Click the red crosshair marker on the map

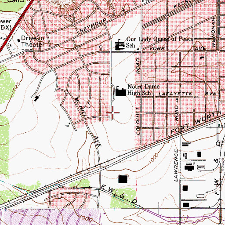pyautogui.click(x=112, y=112)
